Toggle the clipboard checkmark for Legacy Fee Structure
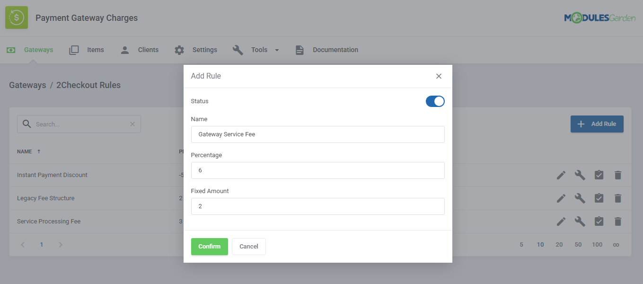This screenshot has height=284, width=643. pyautogui.click(x=599, y=198)
